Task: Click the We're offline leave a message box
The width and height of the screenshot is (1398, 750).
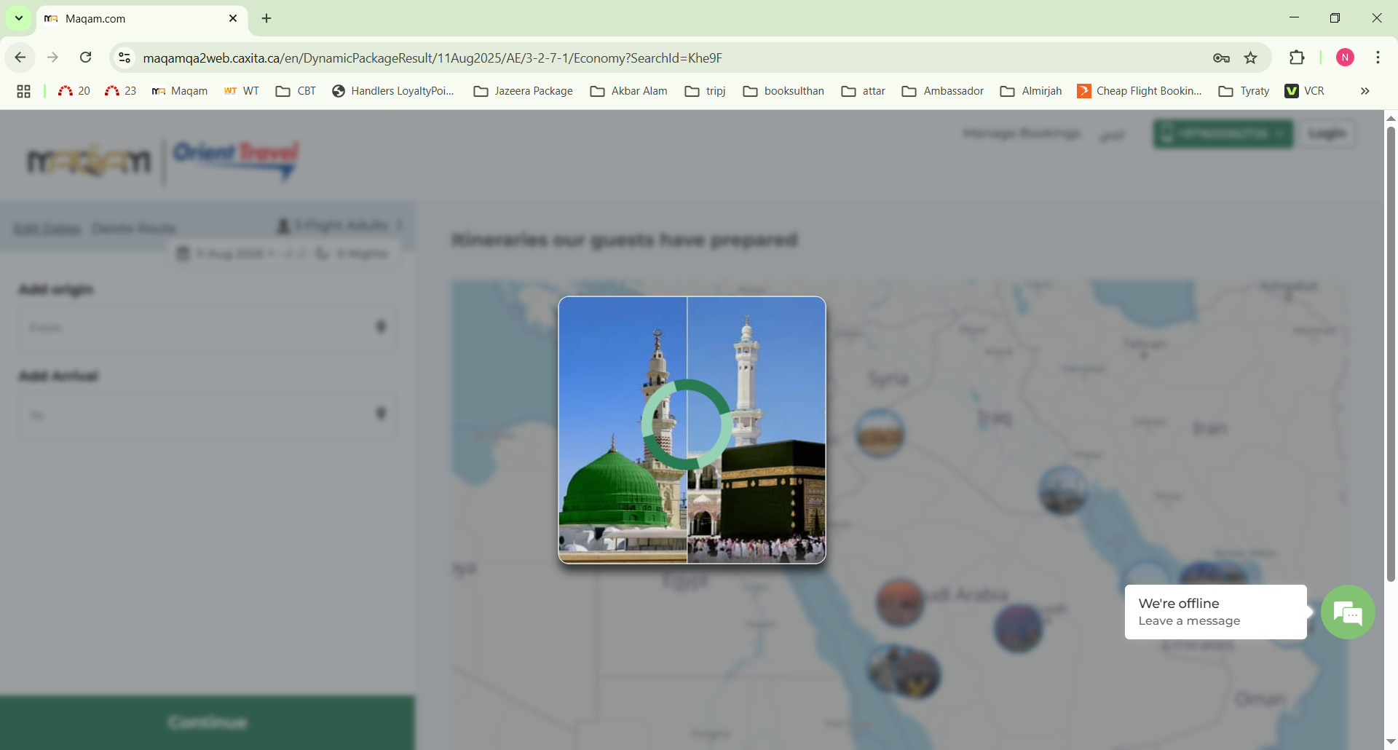Action: pos(1215,612)
